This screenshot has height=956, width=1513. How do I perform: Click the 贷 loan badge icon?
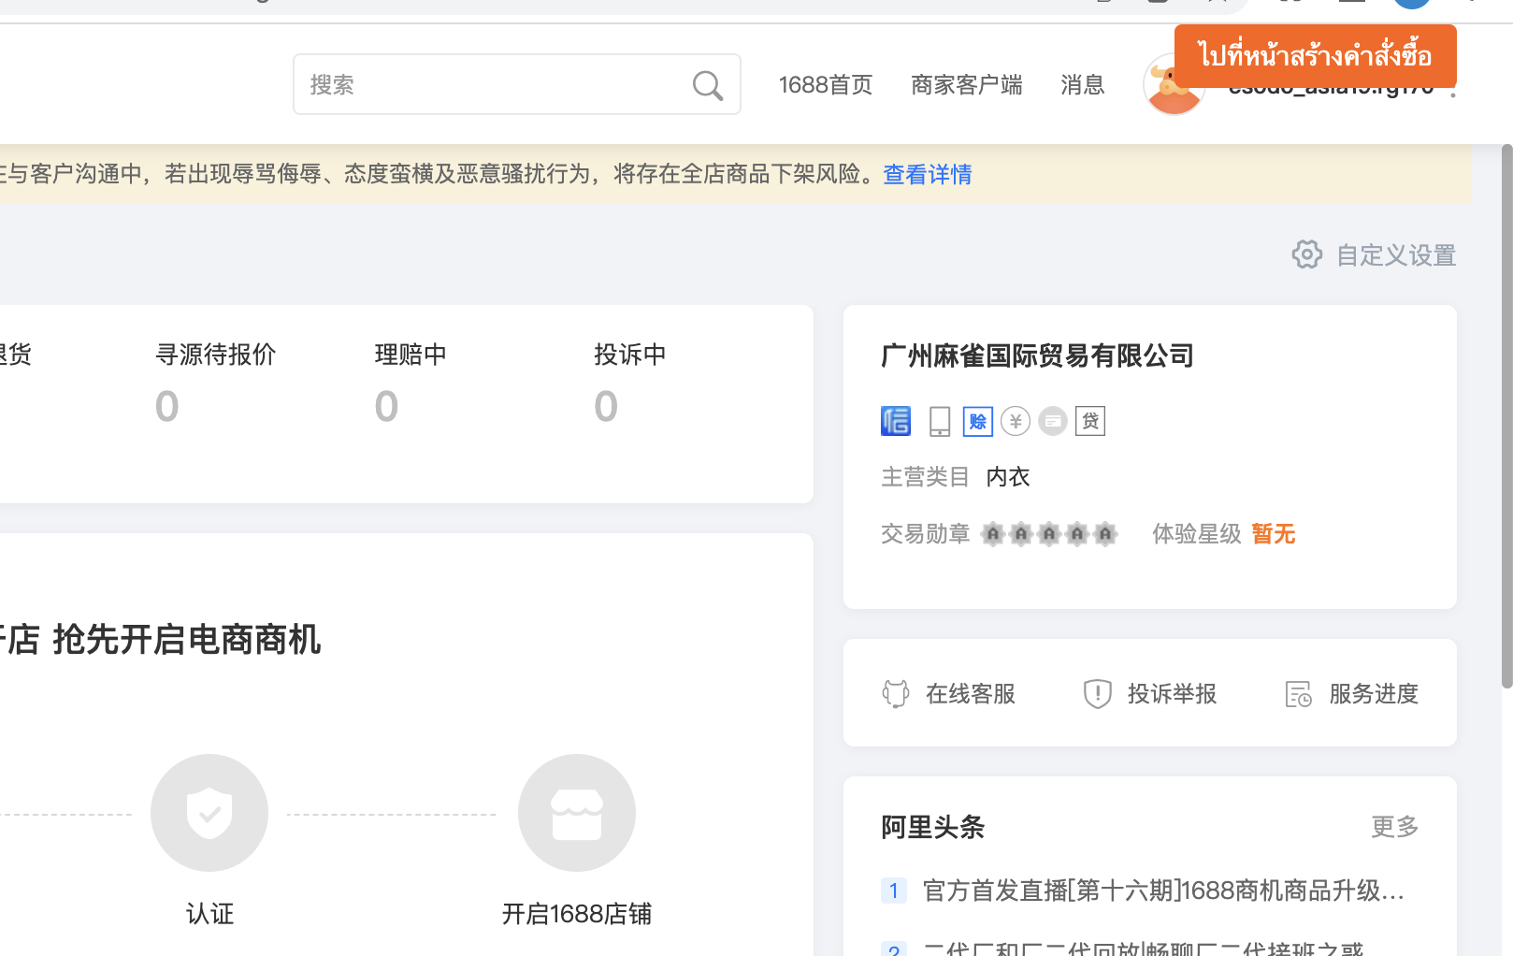coord(1090,421)
